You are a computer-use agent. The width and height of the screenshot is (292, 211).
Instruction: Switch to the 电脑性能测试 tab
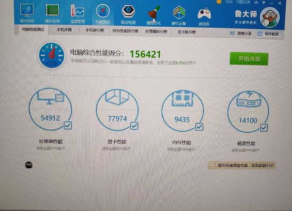pyautogui.click(x=33, y=29)
